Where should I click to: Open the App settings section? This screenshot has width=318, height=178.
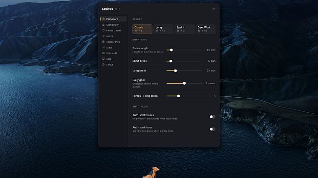coord(113,59)
